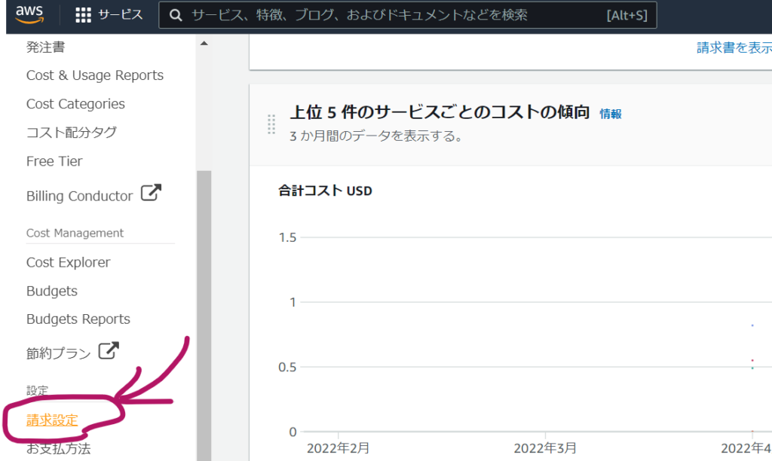The height and width of the screenshot is (461, 772).
Task: Click the 0.5 y-axis value
Action: coord(287,367)
